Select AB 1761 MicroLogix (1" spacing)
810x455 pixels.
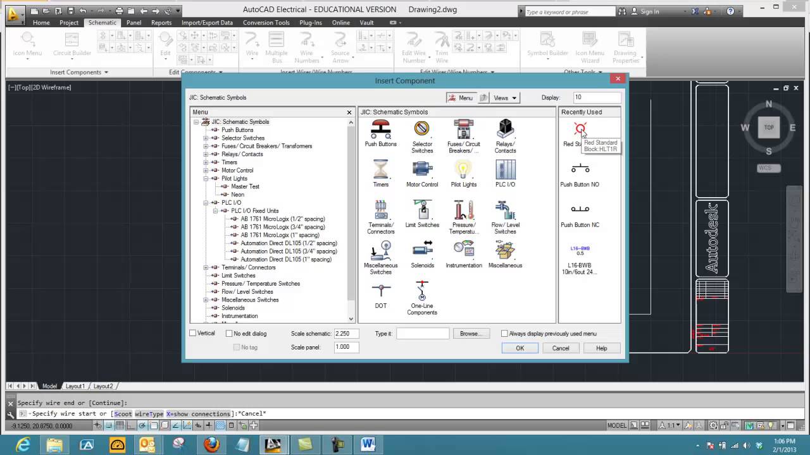280,235
